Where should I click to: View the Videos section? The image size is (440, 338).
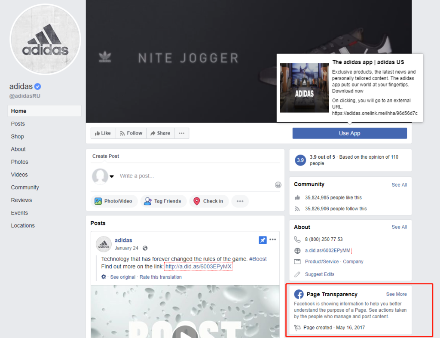coord(19,175)
